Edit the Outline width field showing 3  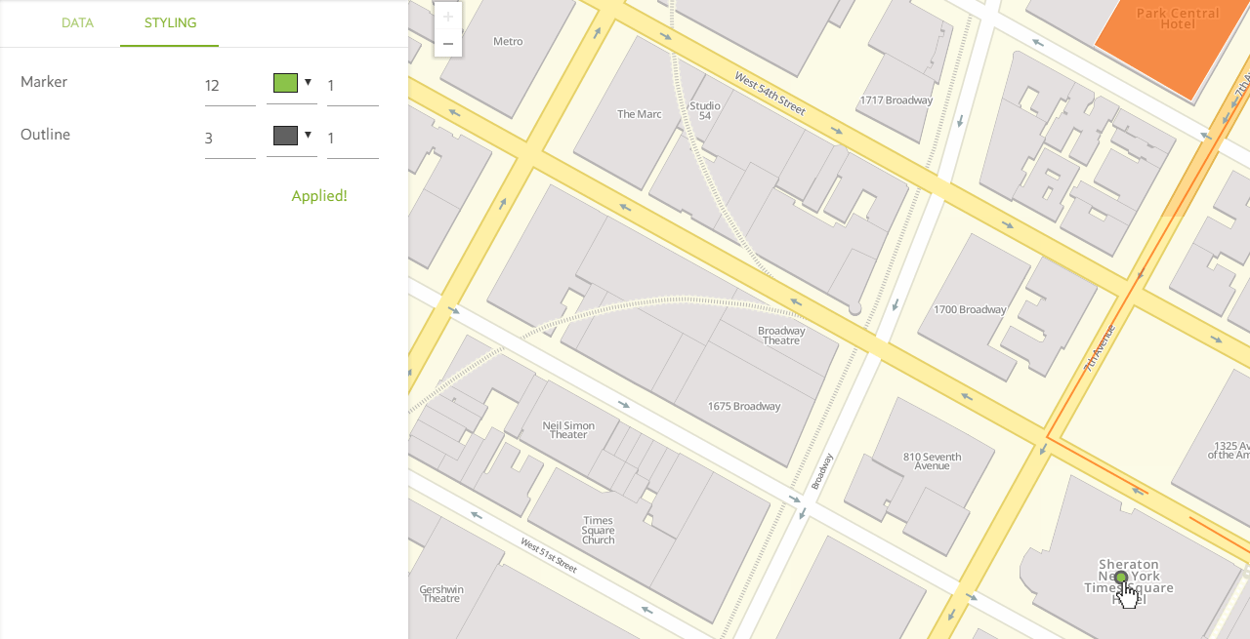click(230, 139)
